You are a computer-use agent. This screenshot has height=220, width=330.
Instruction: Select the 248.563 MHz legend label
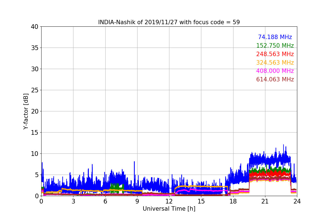point(275,54)
